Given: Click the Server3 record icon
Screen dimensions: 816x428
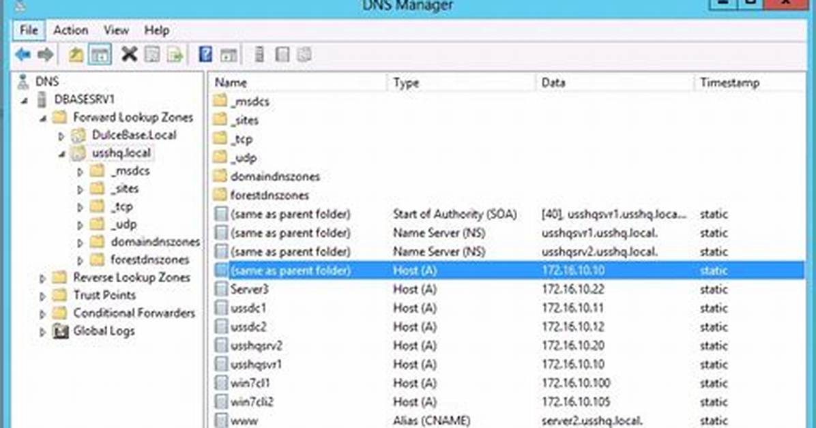Looking at the screenshot, I should pyautogui.click(x=221, y=289).
